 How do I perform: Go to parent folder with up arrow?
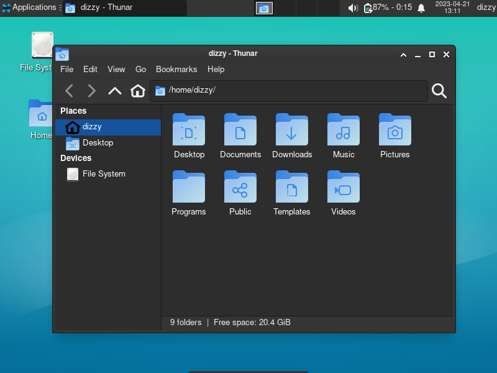tap(115, 91)
